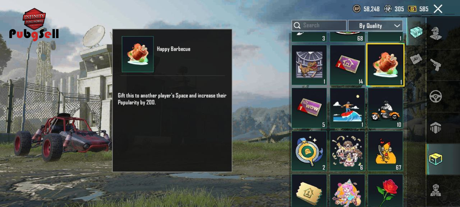
Task: Open the teal crate category tab
Action: coord(416,32)
